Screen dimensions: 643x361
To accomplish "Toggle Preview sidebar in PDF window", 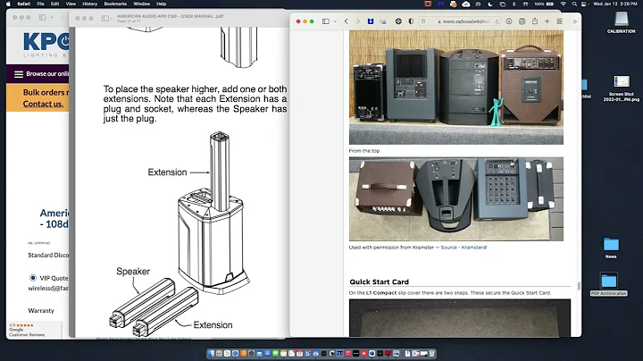I will click(x=105, y=18).
